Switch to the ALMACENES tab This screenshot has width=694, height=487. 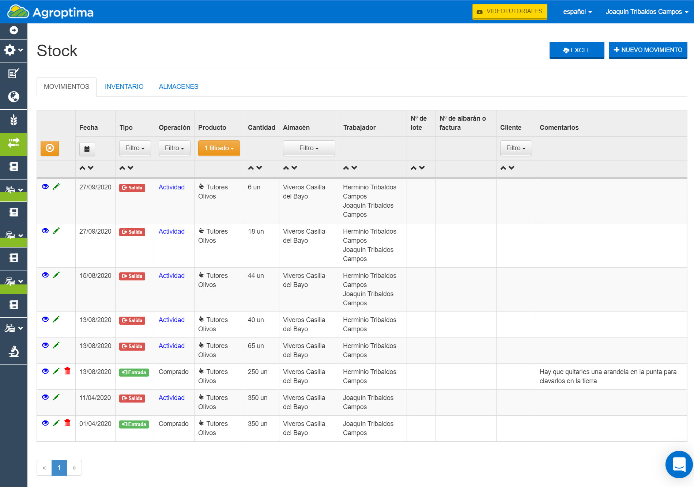pos(178,87)
